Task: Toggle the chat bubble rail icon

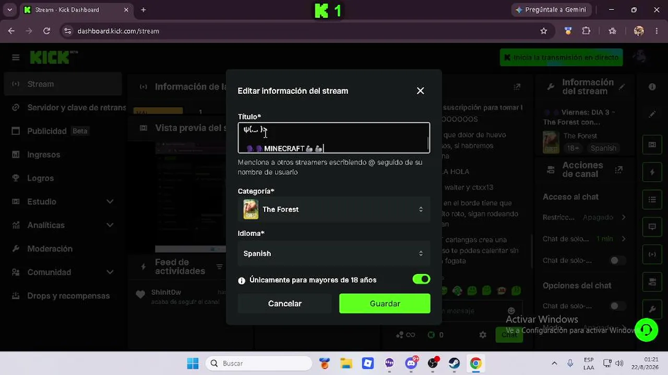Action: point(652,227)
